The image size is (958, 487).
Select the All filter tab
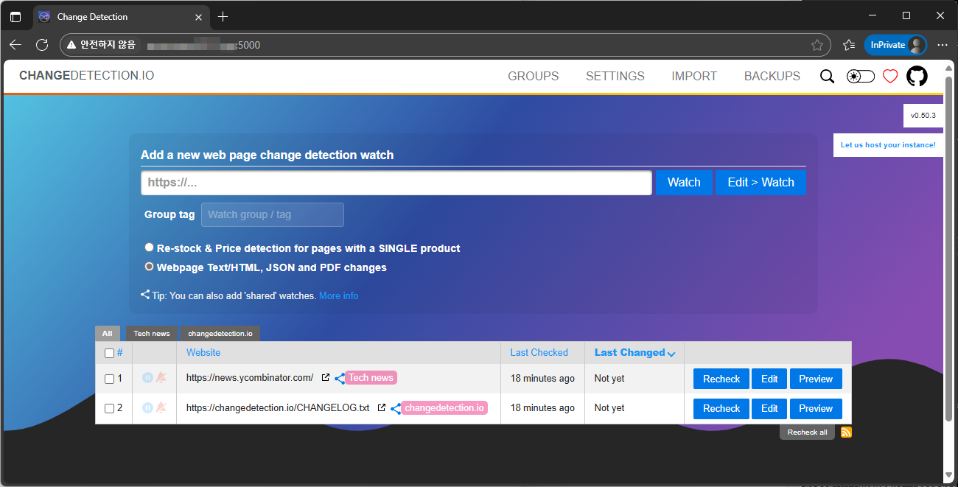tap(108, 333)
